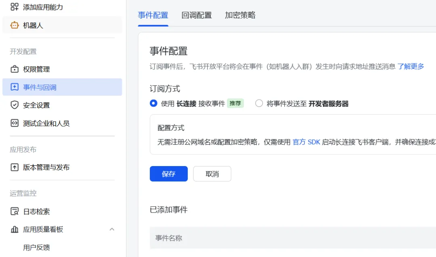Open the 了解更多 learn more link
This screenshot has width=436, height=257.
click(411, 66)
